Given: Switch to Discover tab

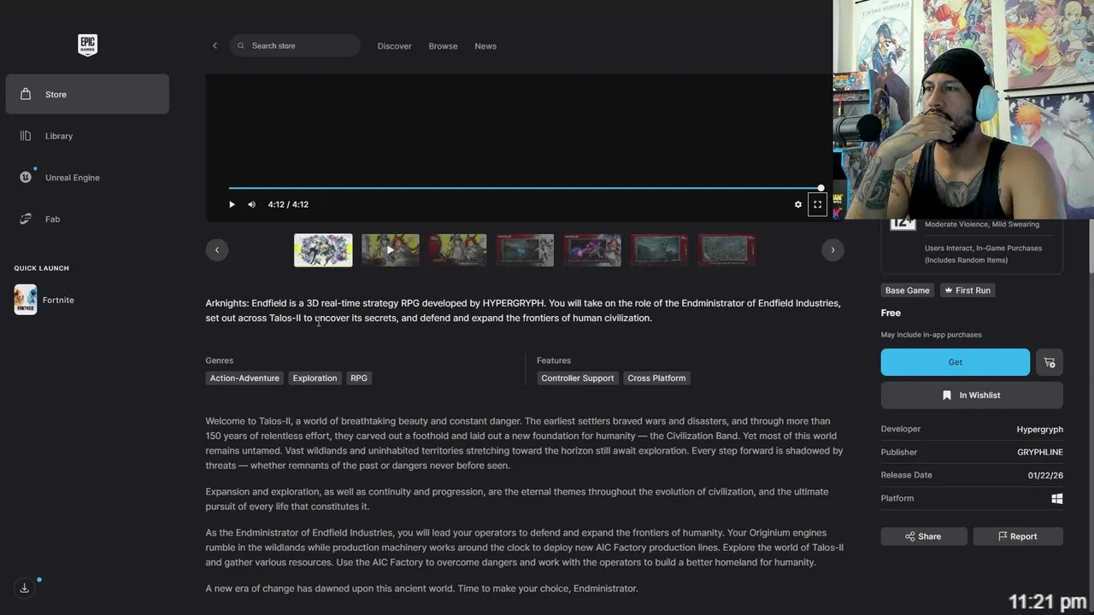Looking at the screenshot, I should click(x=395, y=46).
